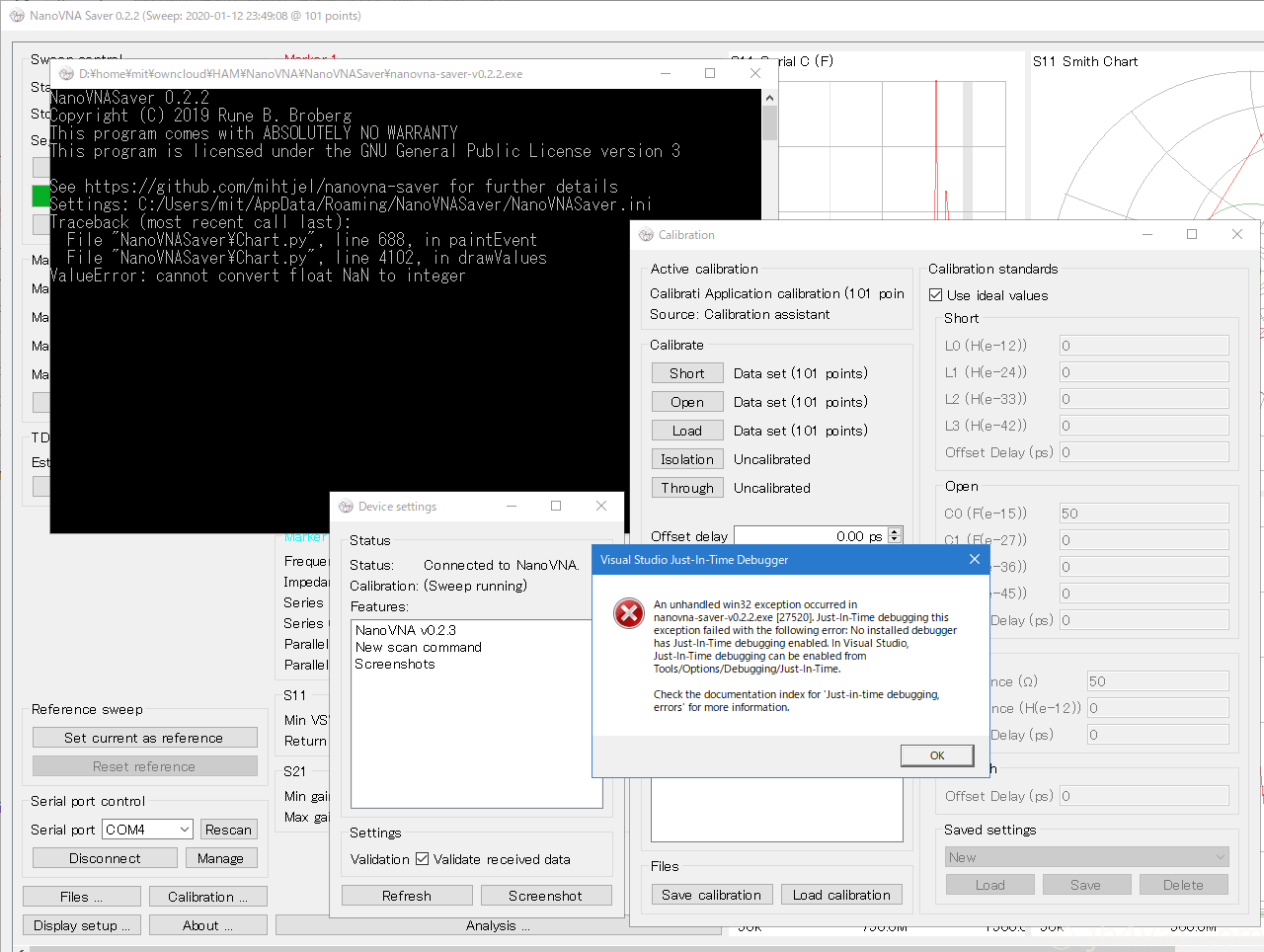Image resolution: width=1264 pixels, height=952 pixels.
Task: Maximize the console window
Action: 710,73
